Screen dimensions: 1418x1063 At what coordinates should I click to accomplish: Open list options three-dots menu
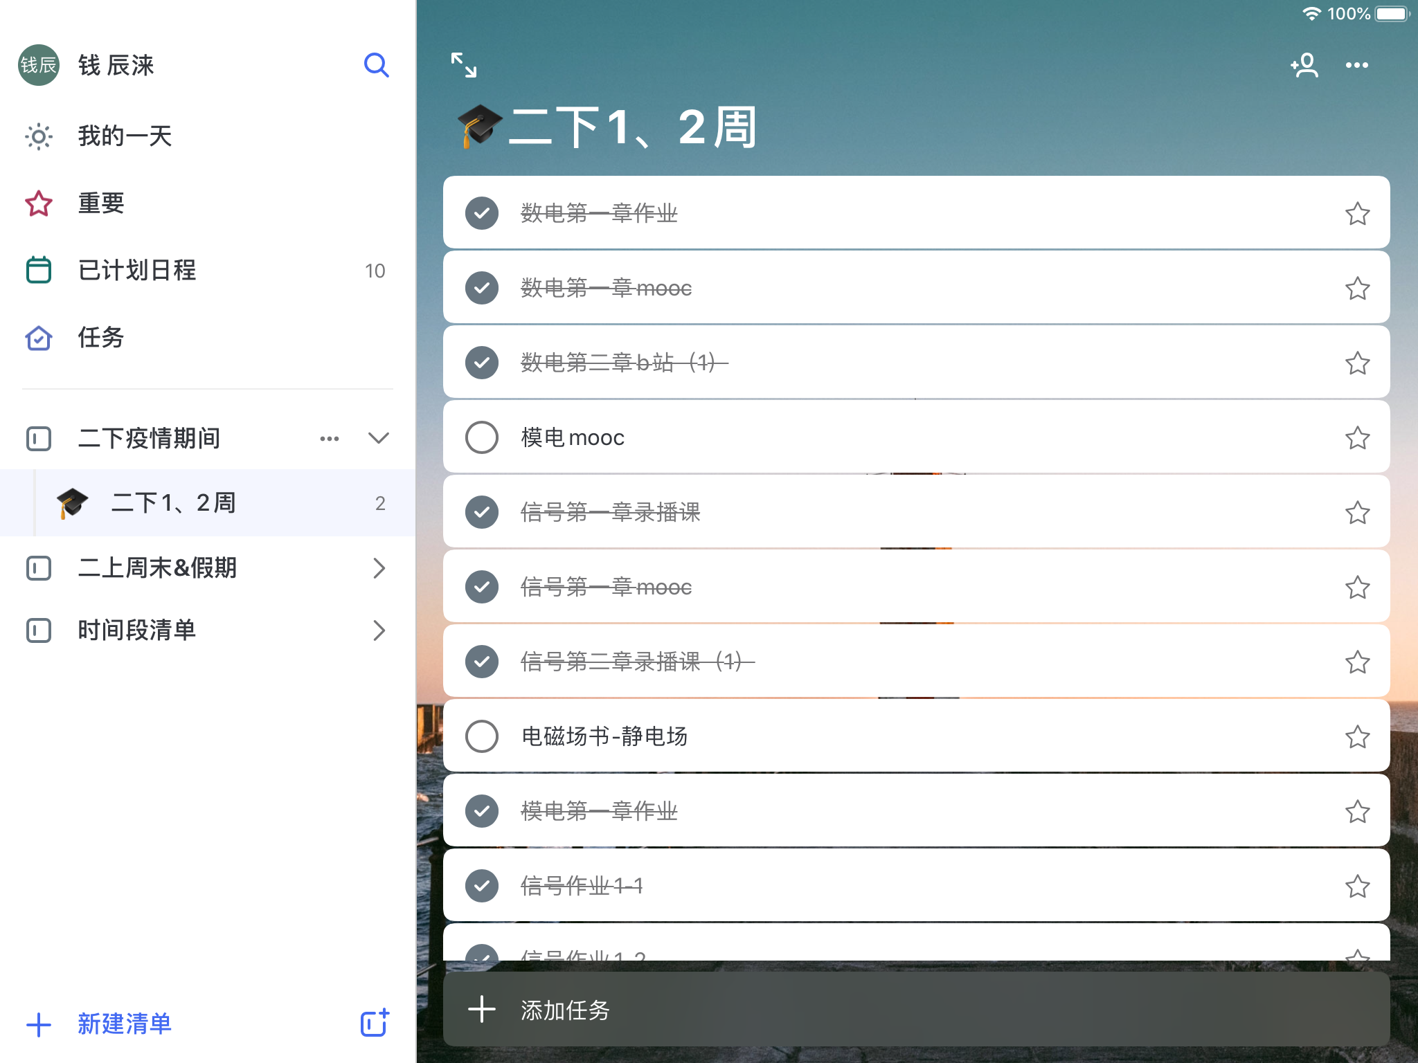[1356, 65]
